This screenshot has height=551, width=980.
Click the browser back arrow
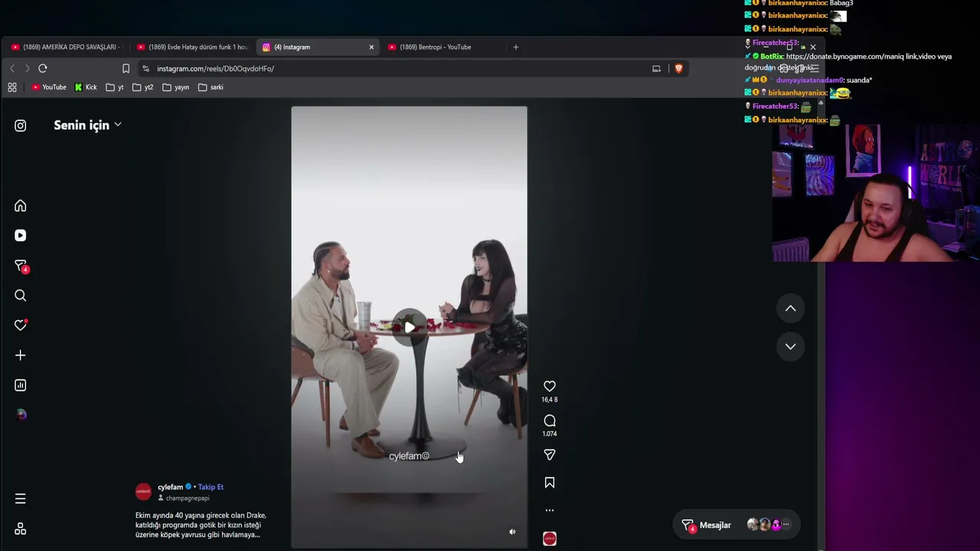(12, 68)
